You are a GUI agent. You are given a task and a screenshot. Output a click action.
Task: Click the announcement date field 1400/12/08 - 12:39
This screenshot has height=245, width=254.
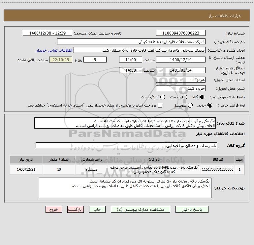click(x=48, y=33)
